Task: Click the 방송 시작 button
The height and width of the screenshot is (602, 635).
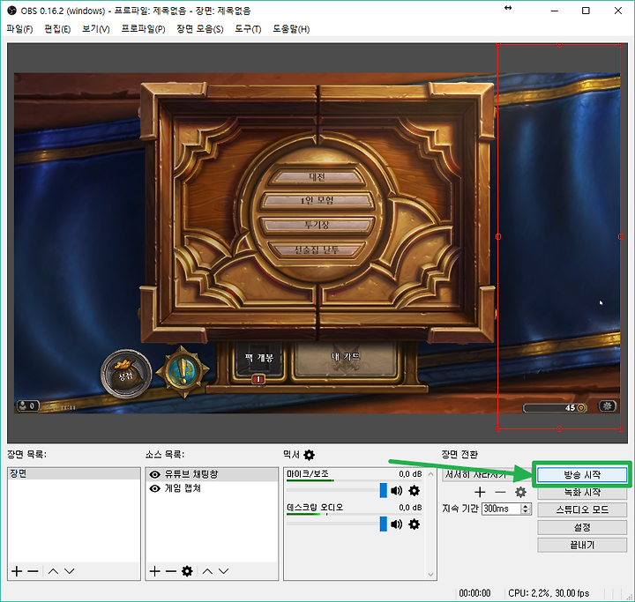Action: pos(582,474)
